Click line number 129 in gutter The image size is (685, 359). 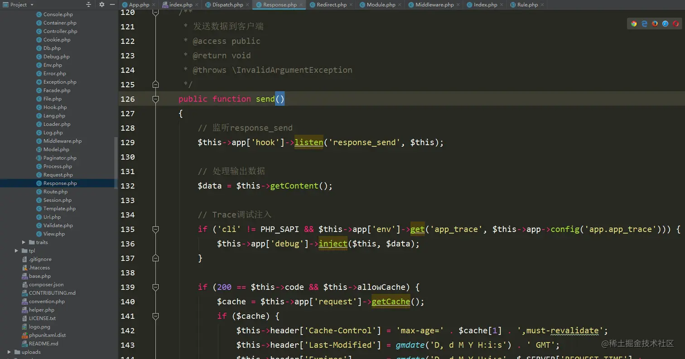tap(128, 142)
